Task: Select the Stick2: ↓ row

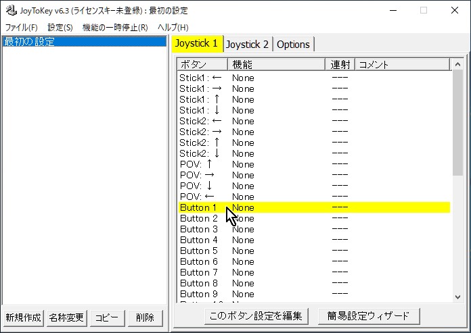Action: [x=314, y=153]
